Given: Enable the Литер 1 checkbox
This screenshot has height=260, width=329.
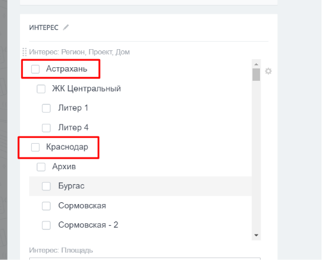Looking at the screenshot, I should [x=46, y=108].
